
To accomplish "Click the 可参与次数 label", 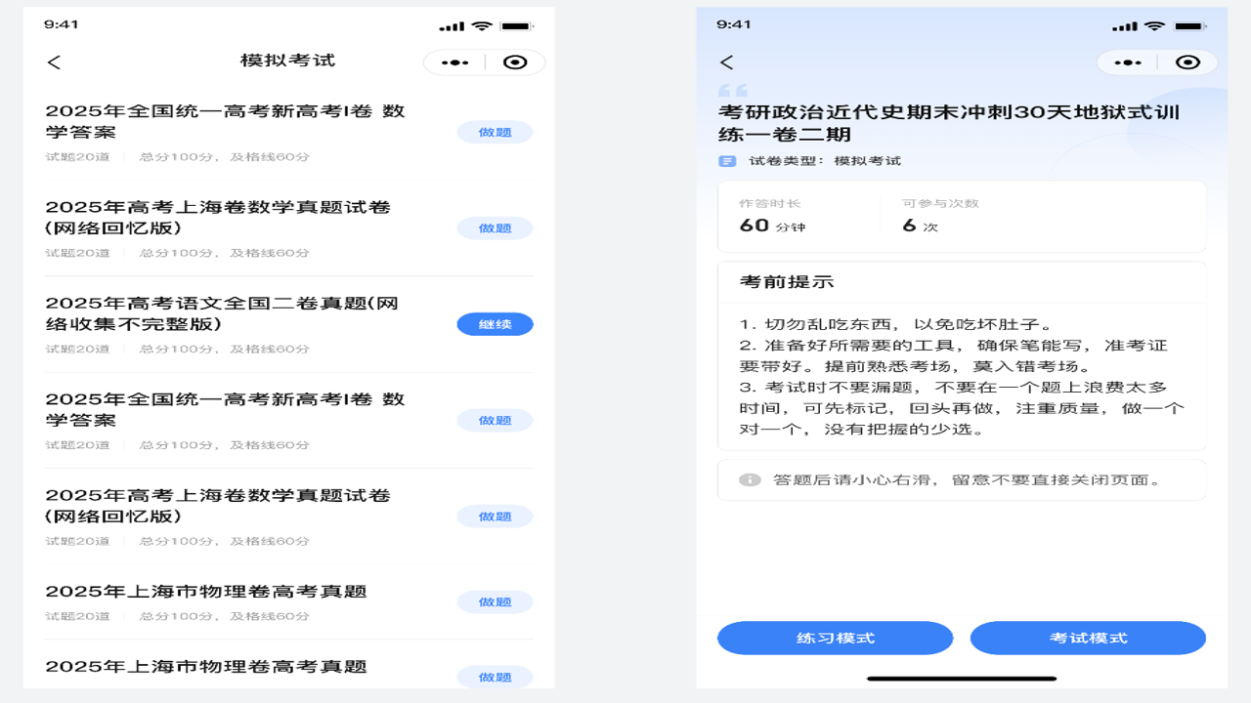I will 940,203.
